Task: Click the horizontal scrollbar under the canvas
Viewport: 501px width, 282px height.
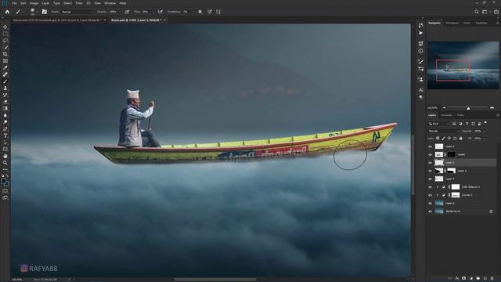Action: 214,280
